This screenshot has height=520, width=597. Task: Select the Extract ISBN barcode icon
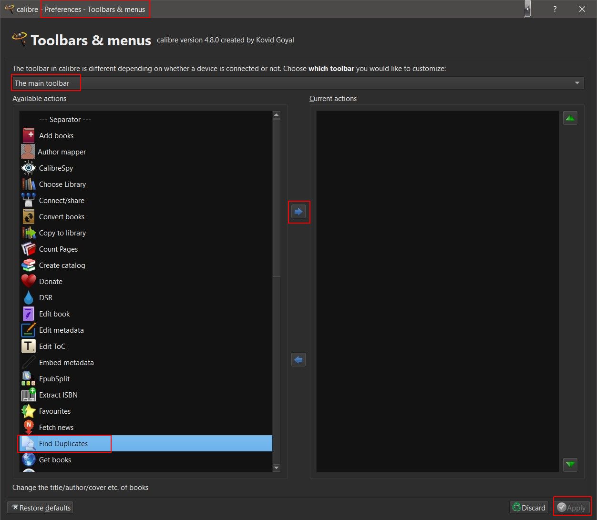(29, 395)
